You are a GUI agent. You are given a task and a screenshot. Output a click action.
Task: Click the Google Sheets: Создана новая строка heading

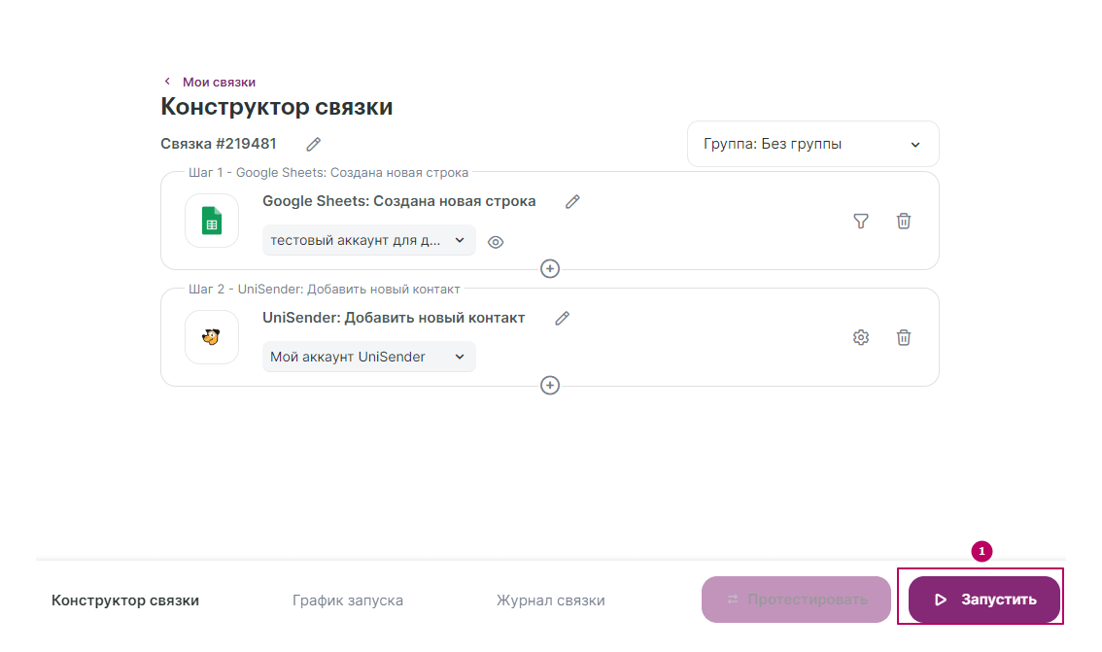(x=399, y=202)
